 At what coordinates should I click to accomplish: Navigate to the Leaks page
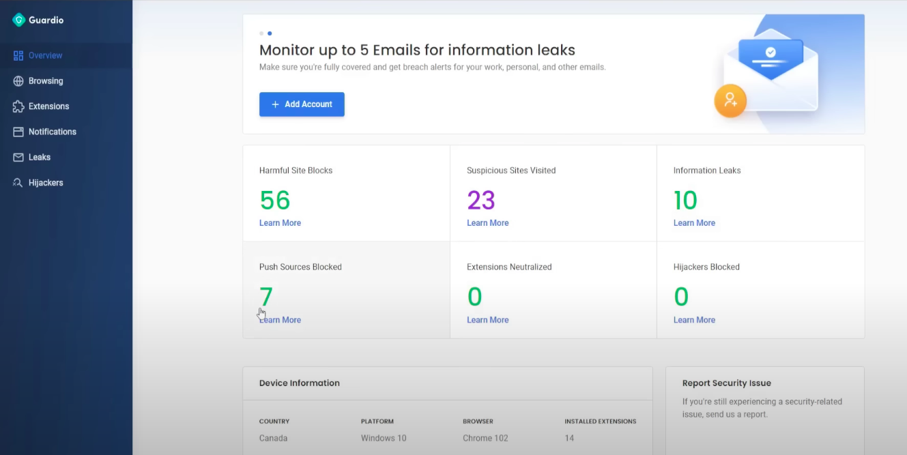tap(66, 158)
